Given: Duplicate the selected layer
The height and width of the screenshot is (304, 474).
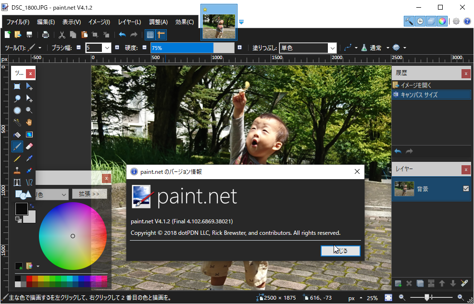Looking at the screenshot, I should [x=420, y=283].
